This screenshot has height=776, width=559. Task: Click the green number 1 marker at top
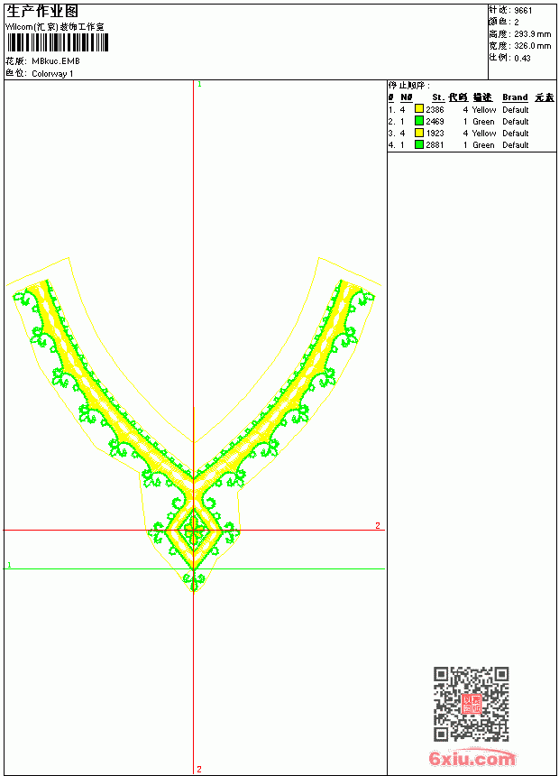coord(199,84)
